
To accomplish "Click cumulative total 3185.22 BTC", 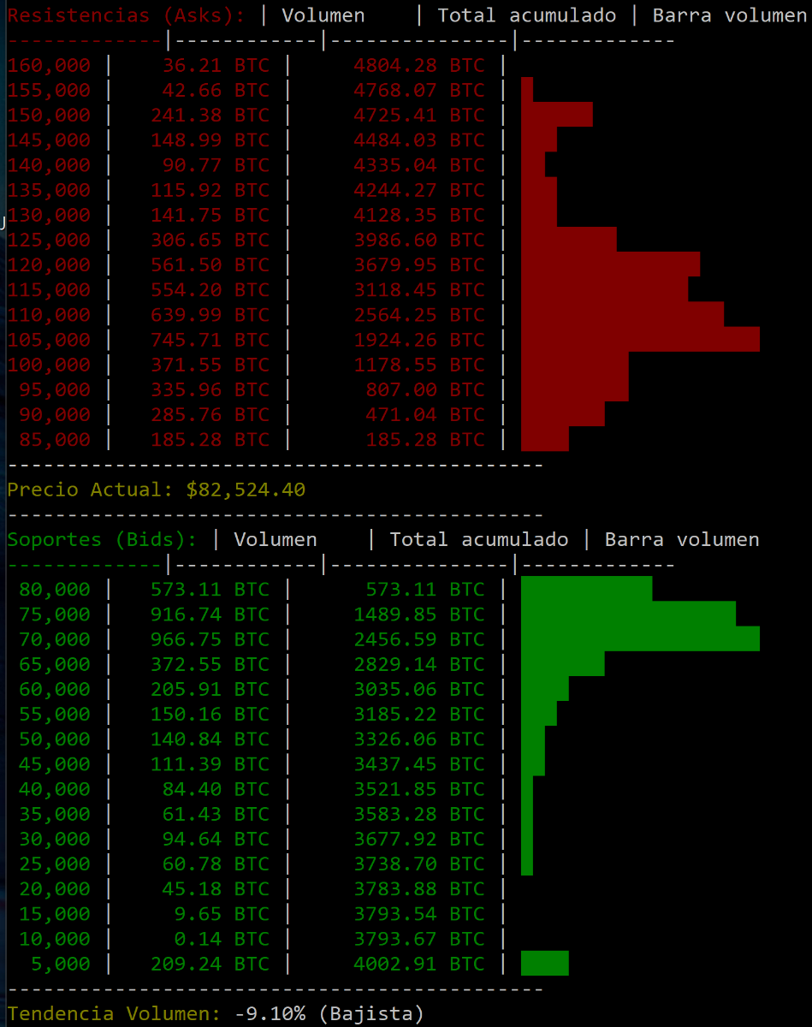I will [x=419, y=714].
